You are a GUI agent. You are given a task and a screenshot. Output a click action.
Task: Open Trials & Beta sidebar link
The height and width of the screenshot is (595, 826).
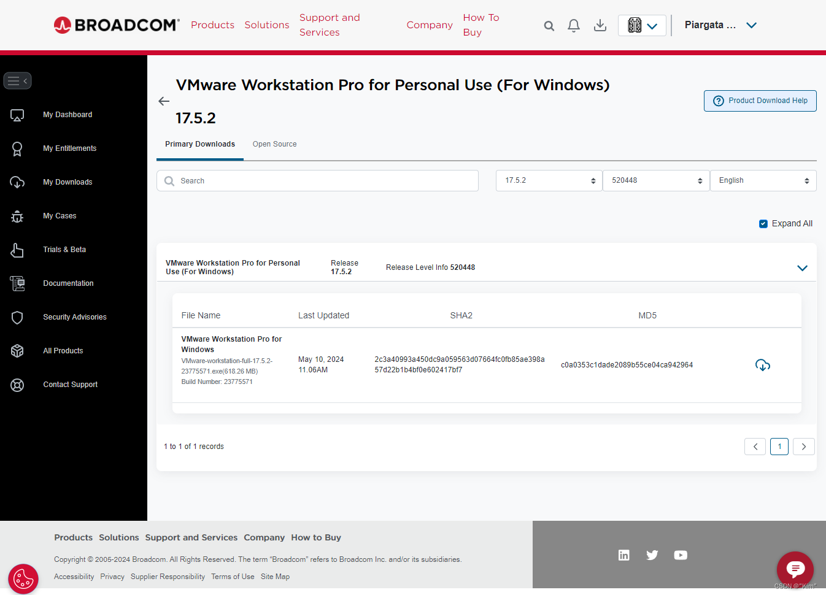[64, 250]
